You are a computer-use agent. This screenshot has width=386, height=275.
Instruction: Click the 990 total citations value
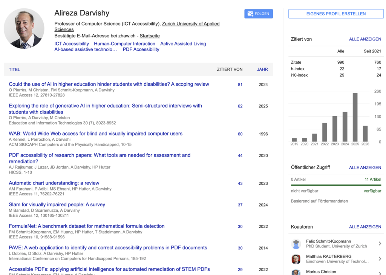click(x=341, y=62)
